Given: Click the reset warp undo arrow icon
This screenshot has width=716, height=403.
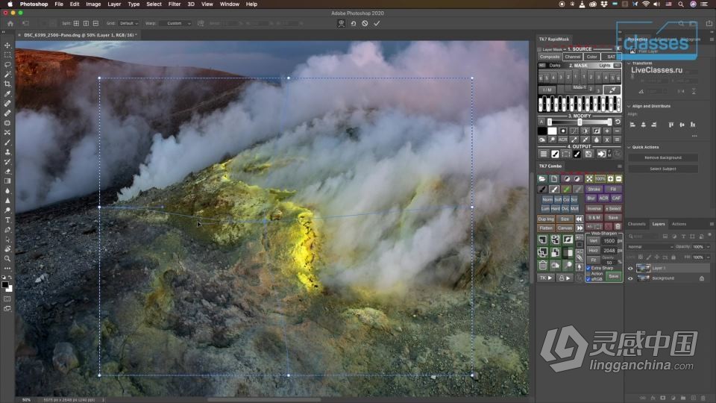Looking at the screenshot, I should (353, 23).
